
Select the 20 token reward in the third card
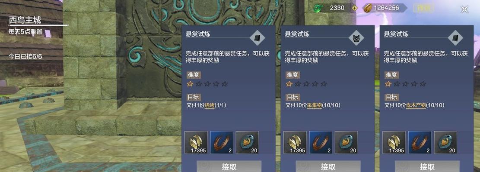tap(445, 142)
